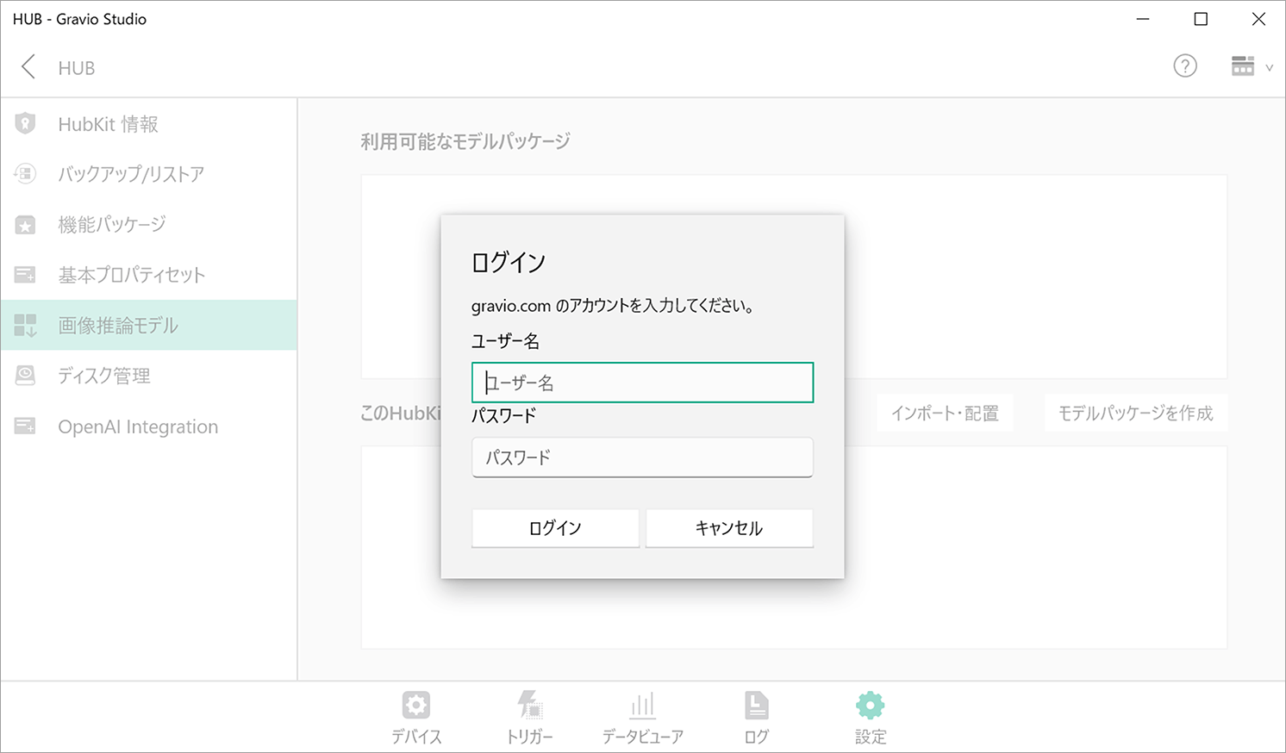Click the OpenAI Integration sidebar icon

point(25,426)
